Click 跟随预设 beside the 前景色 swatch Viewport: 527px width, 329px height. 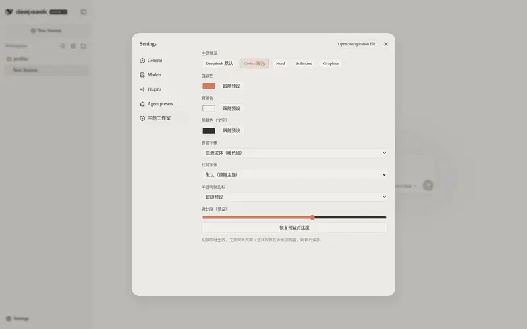pos(231,130)
